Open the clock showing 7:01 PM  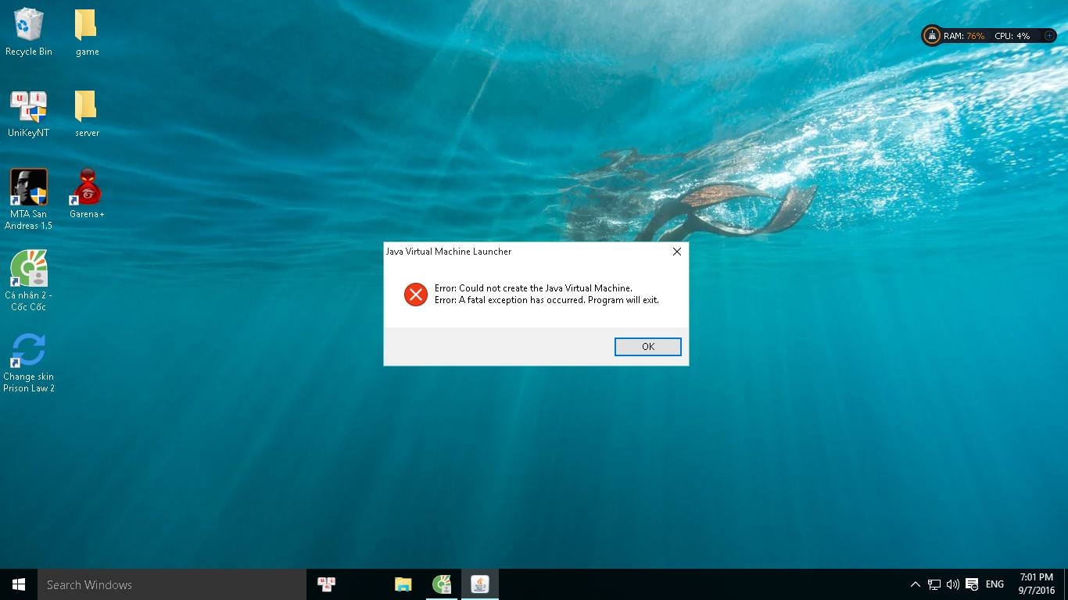1037,584
